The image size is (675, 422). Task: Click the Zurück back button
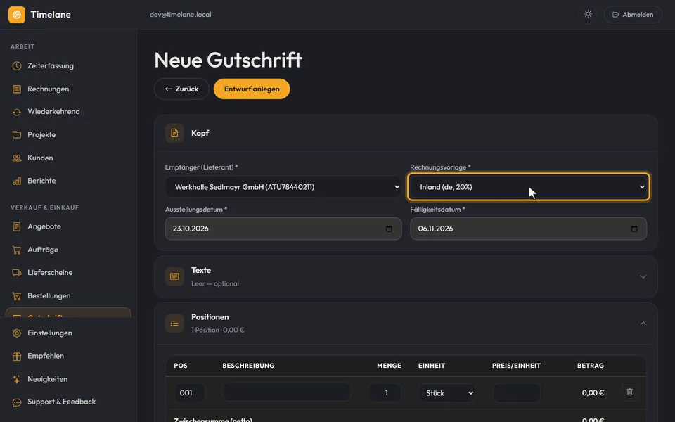pyautogui.click(x=181, y=89)
